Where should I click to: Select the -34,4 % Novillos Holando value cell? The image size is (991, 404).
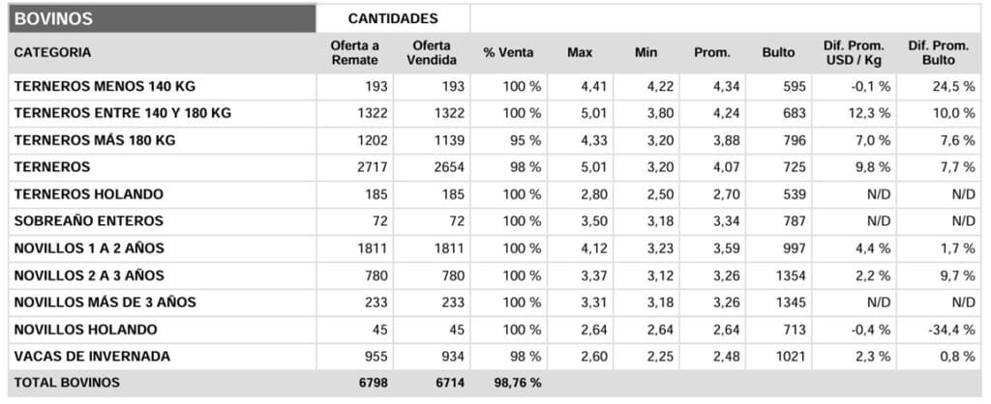[950, 330]
